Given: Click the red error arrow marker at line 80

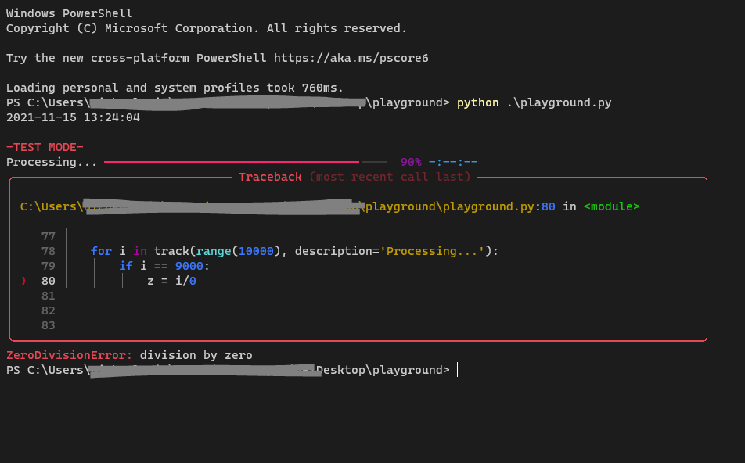Looking at the screenshot, I should click(x=23, y=280).
